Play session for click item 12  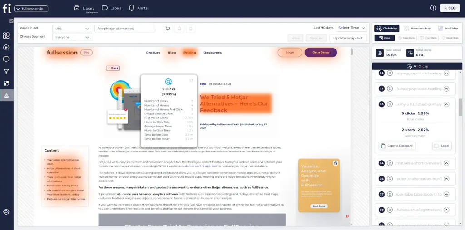(390, 88)
